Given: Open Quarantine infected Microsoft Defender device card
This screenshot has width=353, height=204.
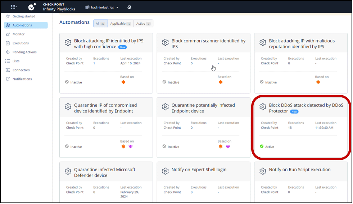Looking at the screenshot, I should coord(104,172).
